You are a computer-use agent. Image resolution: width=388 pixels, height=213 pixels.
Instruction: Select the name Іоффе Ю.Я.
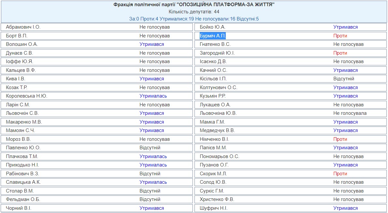pyautogui.click(x=19, y=61)
